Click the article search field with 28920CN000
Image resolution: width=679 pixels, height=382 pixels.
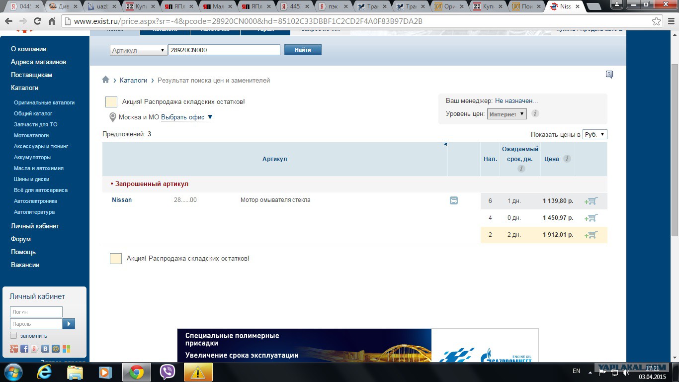click(x=224, y=50)
